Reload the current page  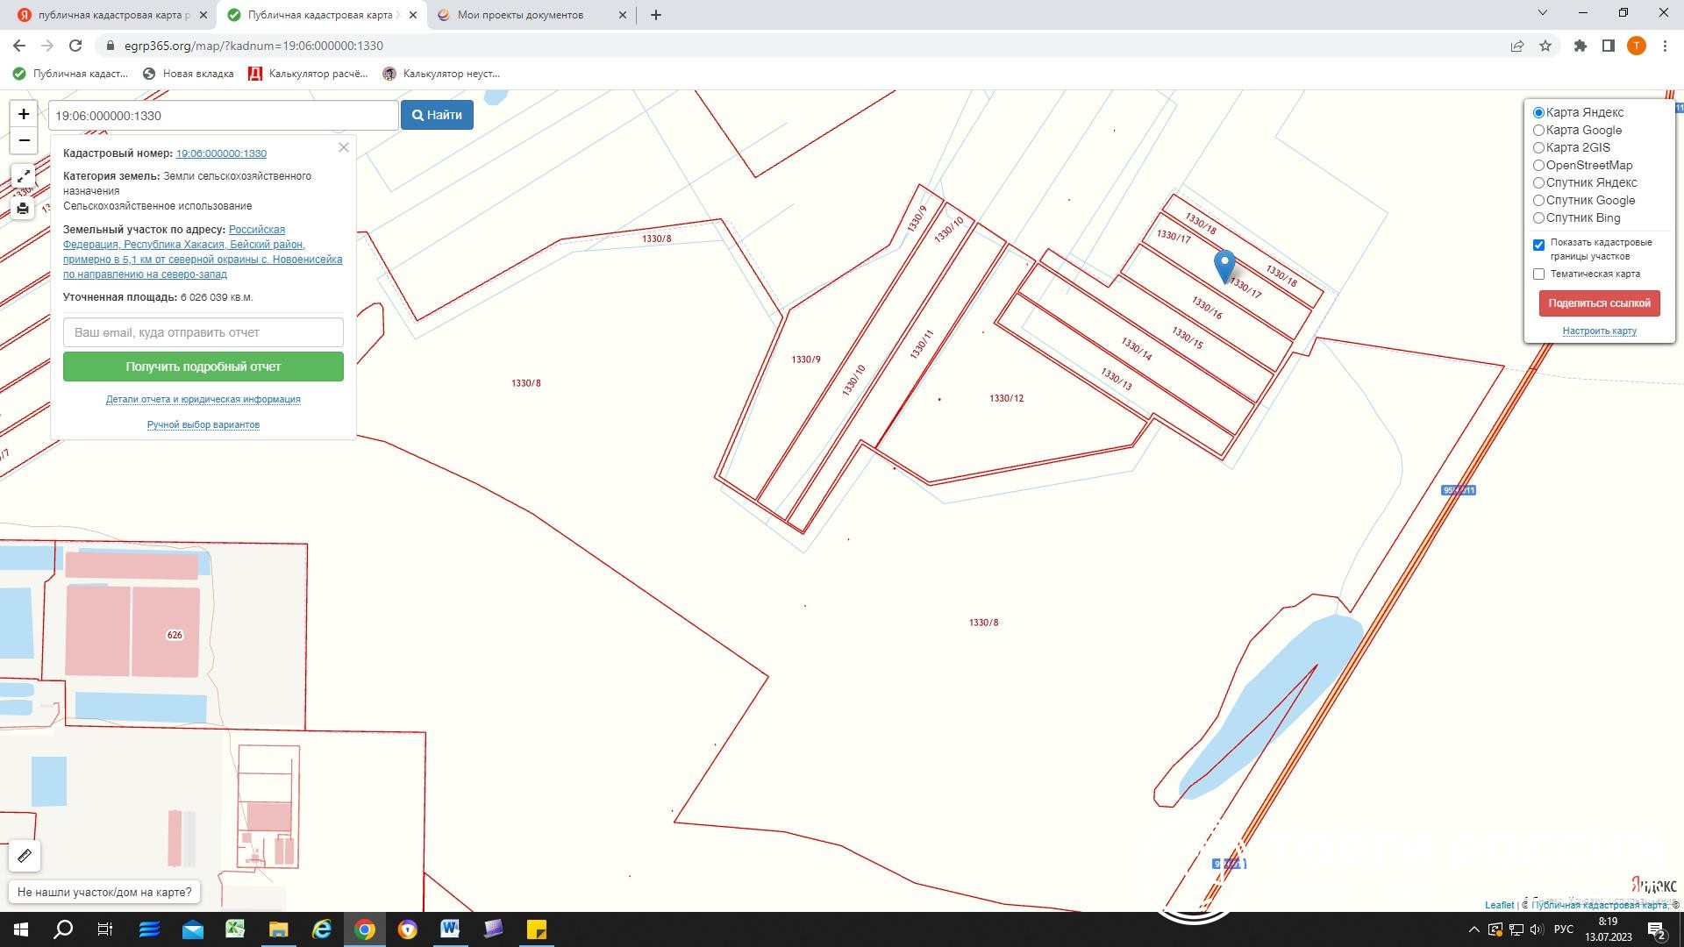pyautogui.click(x=75, y=46)
